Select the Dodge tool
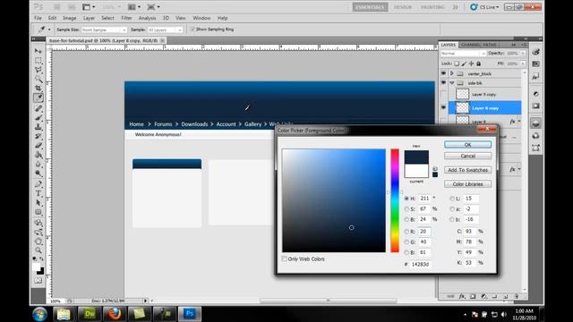Screen dimensions: 573x322 pos(38,174)
